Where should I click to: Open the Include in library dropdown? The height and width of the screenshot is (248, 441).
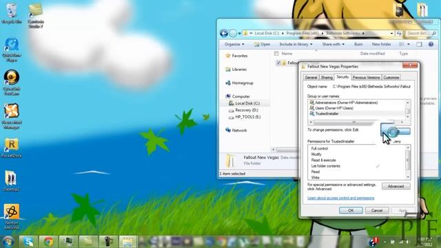tap(296, 44)
